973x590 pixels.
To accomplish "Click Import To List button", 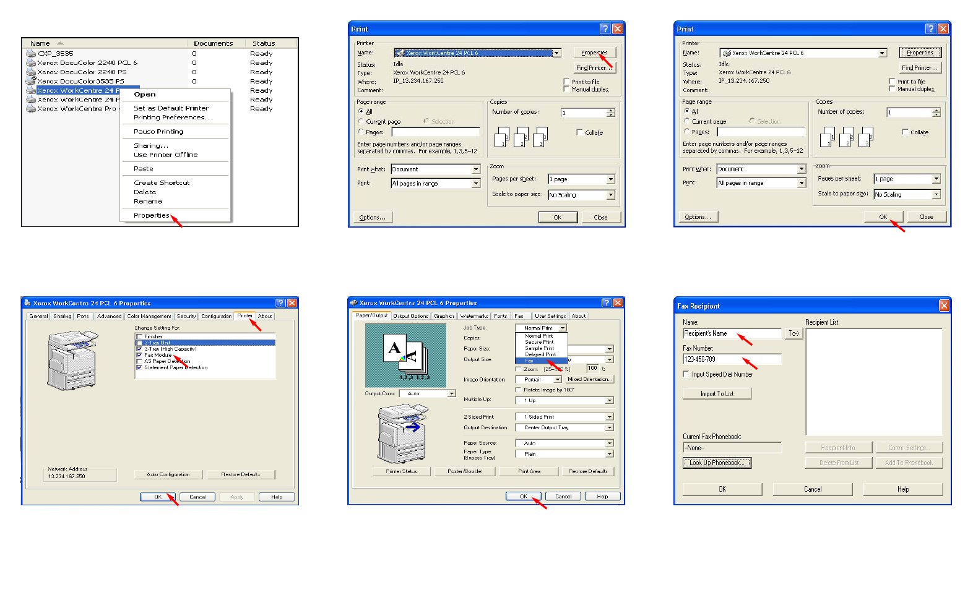I will [x=717, y=393].
